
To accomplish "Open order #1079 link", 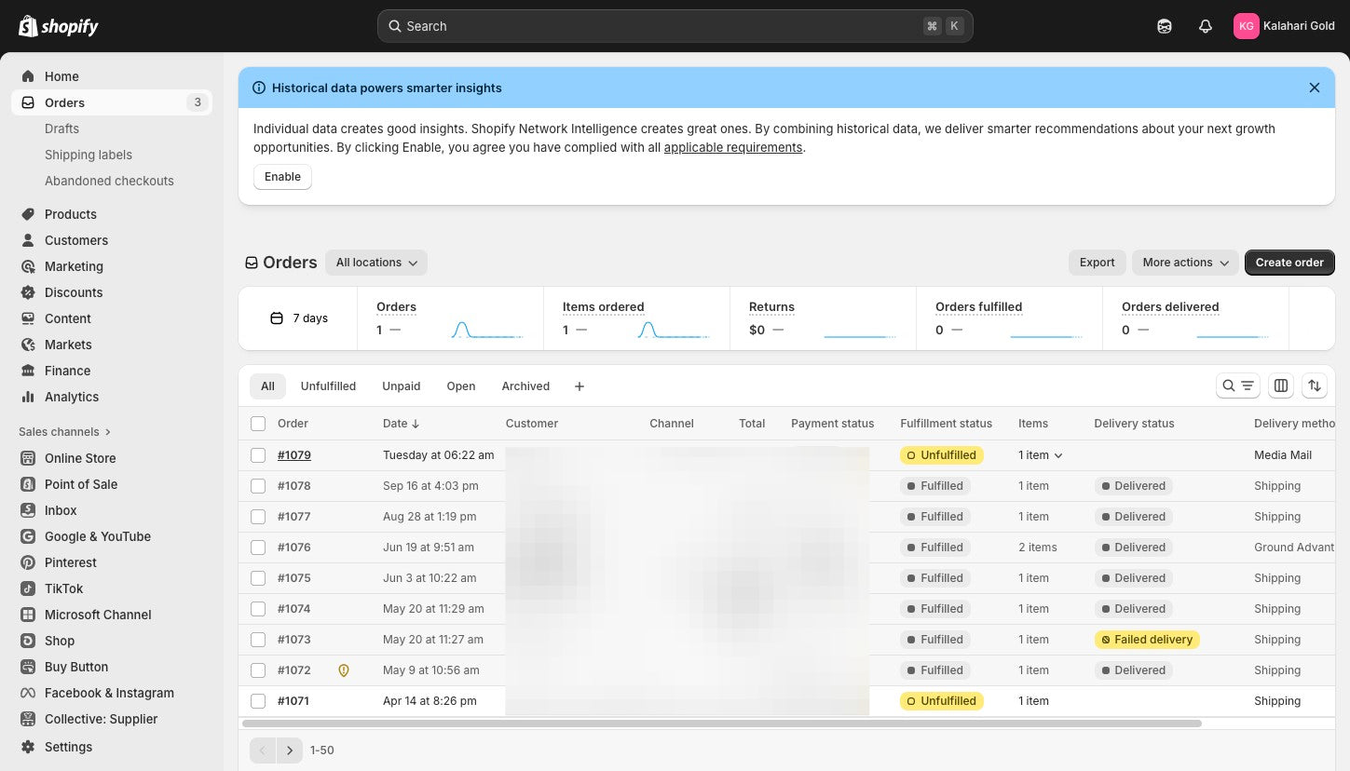I will (294, 455).
